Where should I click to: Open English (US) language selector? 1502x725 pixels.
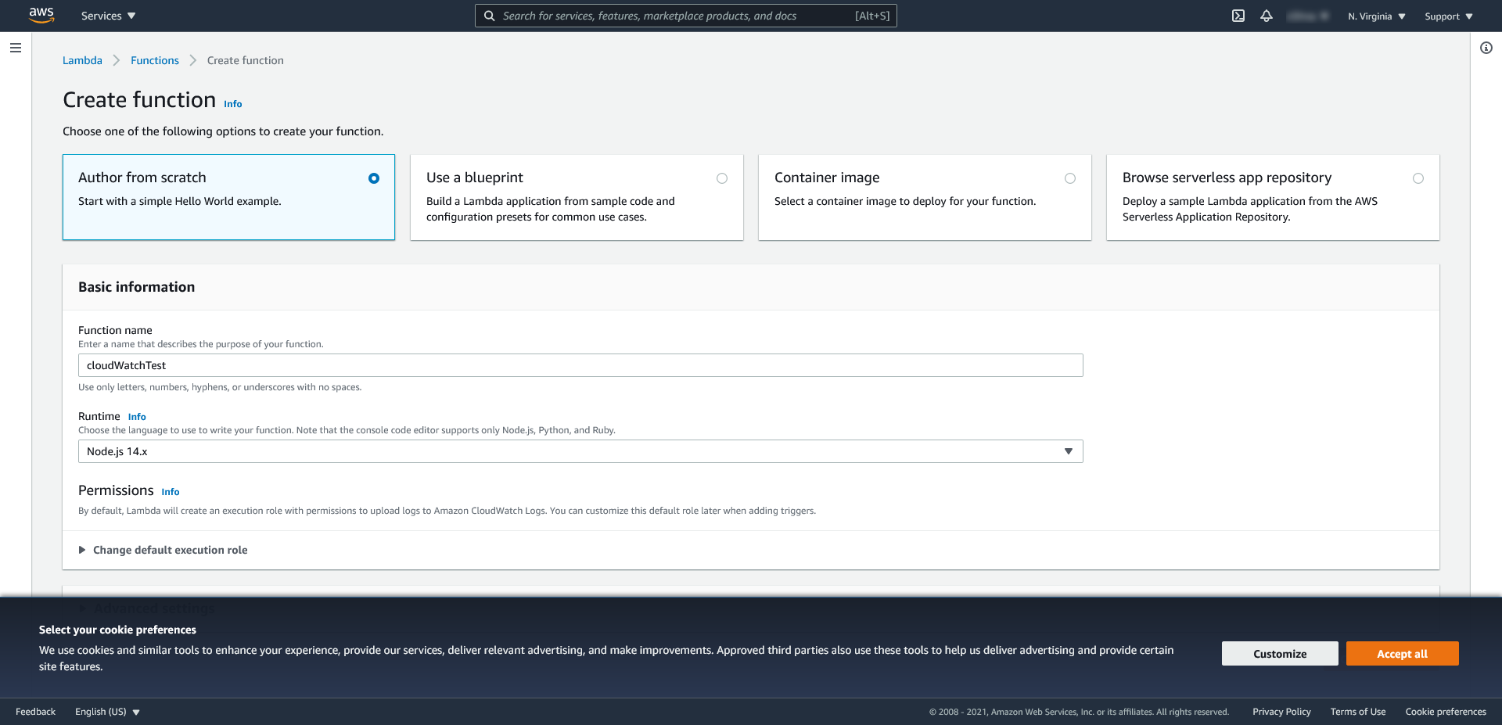[x=107, y=712]
